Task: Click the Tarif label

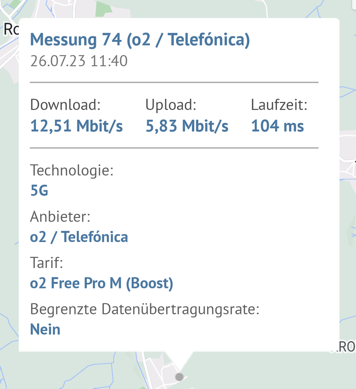Action: [x=47, y=263]
